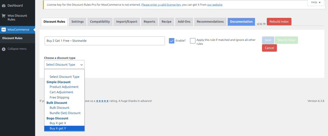Pick Product Adjustment discount type
The image size is (328, 136).
[64, 87]
